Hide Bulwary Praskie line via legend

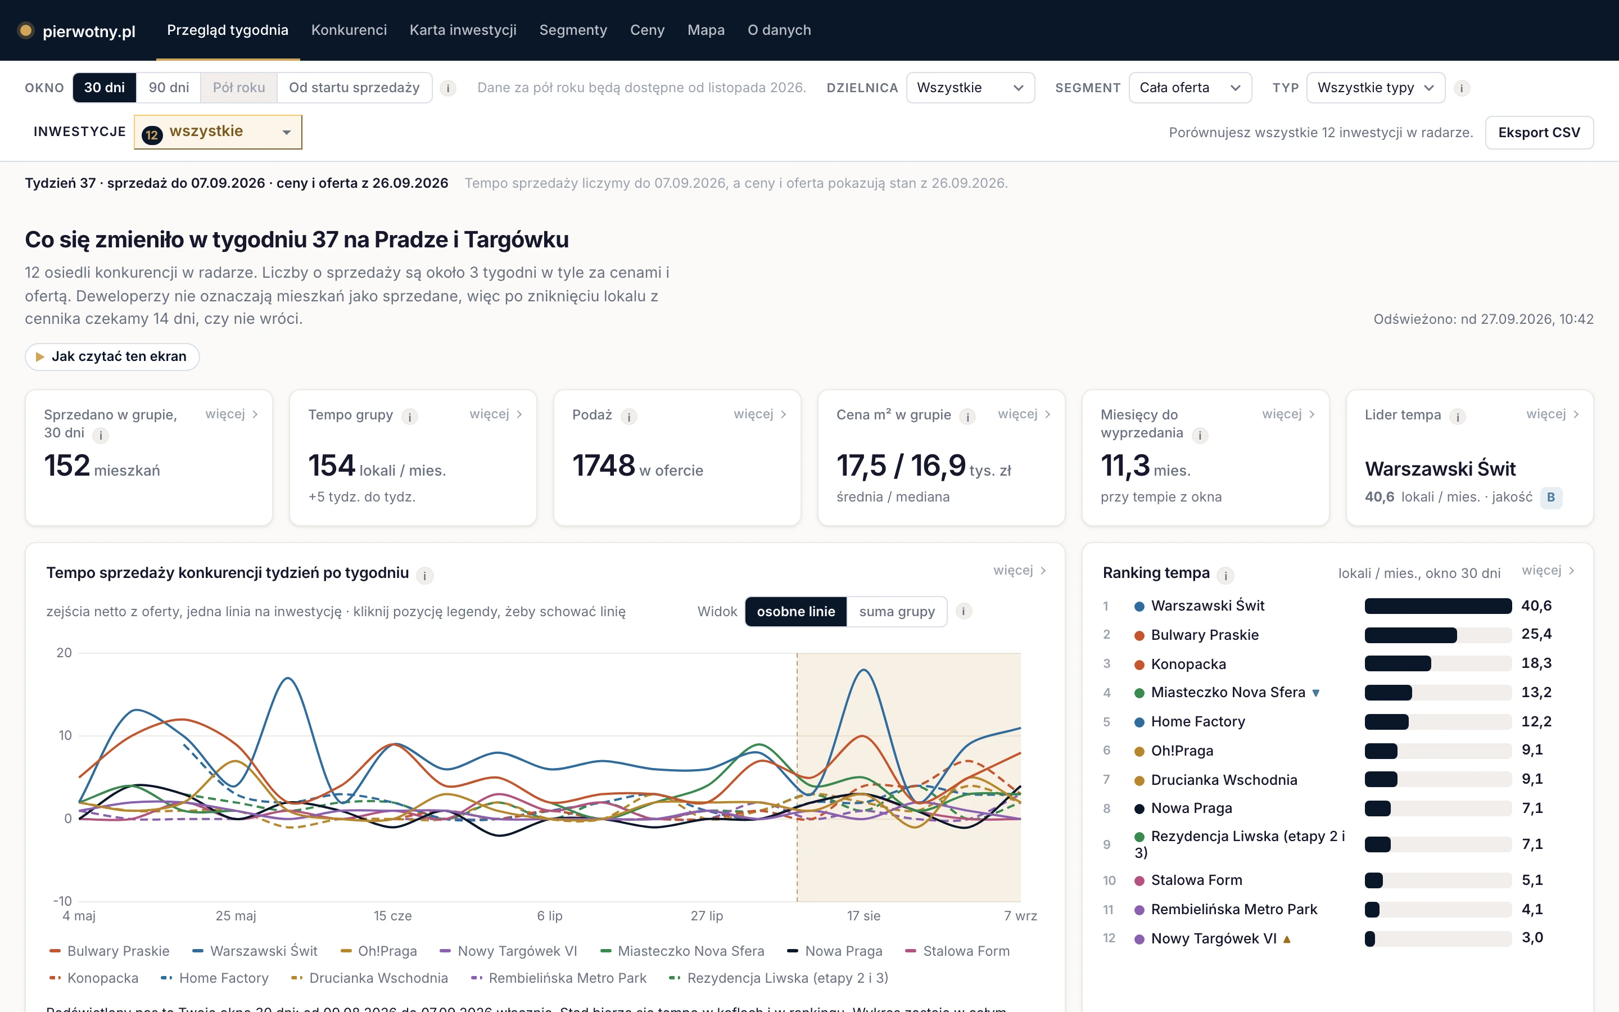tap(109, 951)
